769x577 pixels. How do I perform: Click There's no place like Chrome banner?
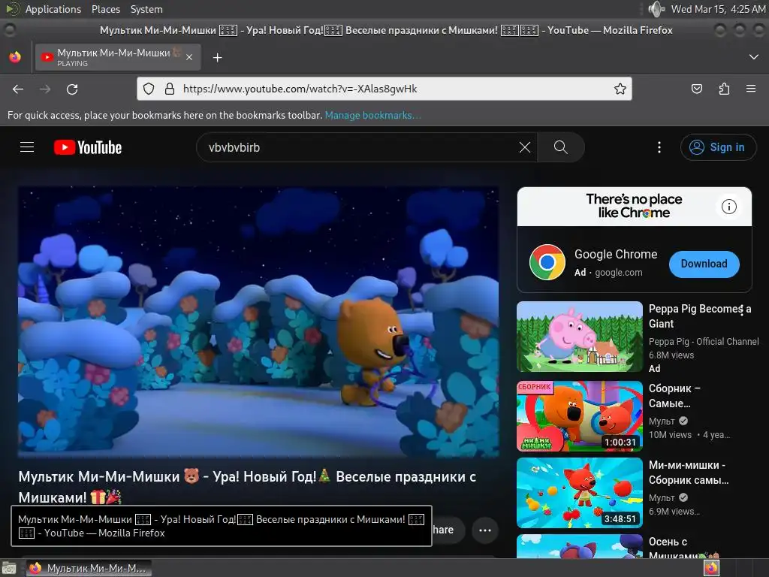pyautogui.click(x=634, y=206)
